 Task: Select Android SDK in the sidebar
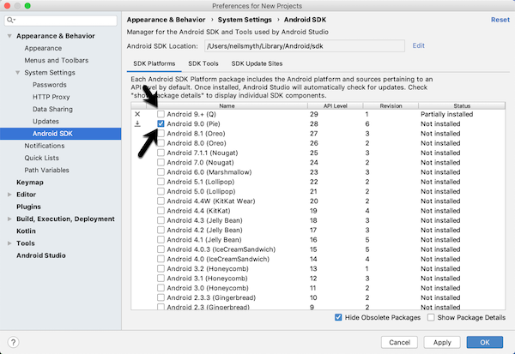[x=60, y=134]
